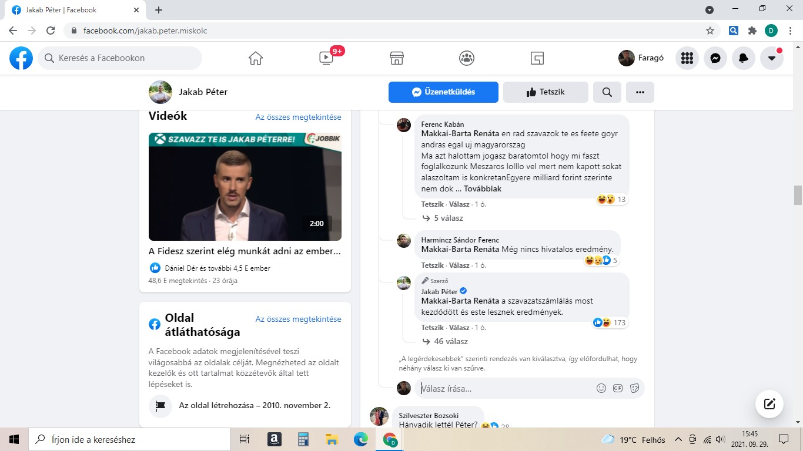Reload the page
Image resolution: width=803 pixels, height=451 pixels.
pos(51,31)
